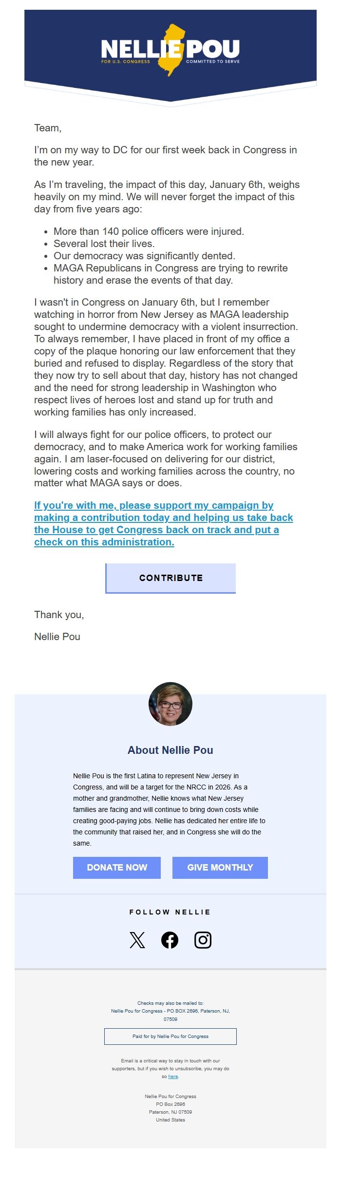Click the 'FOR U.S. CONGRESS' tagline text

pos(125,62)
